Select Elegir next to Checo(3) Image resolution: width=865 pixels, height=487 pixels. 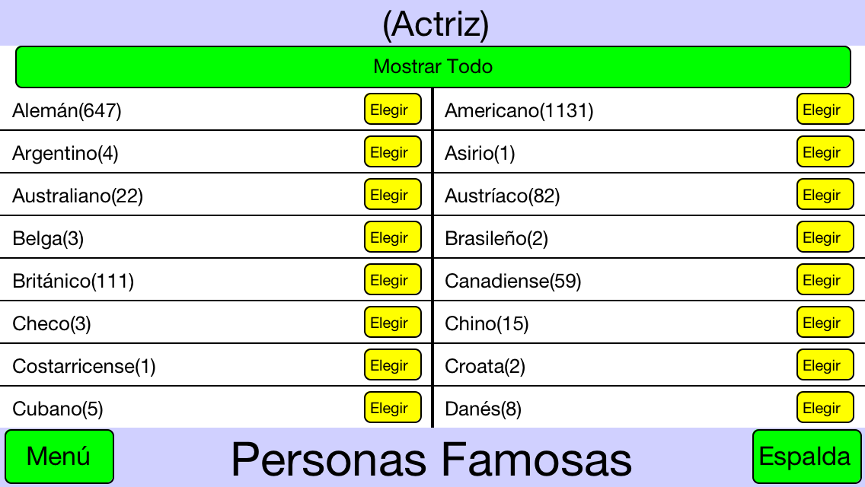393,322
